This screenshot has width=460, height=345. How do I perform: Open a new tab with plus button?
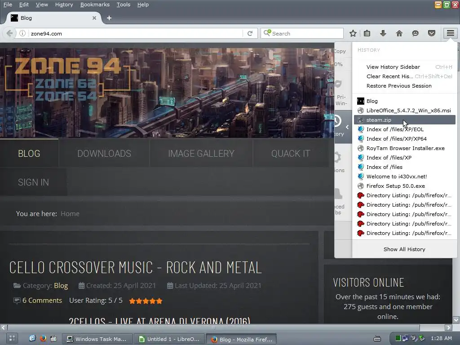(109, 18)
